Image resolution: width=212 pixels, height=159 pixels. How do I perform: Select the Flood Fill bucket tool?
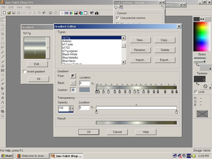(x=3, y=98)
